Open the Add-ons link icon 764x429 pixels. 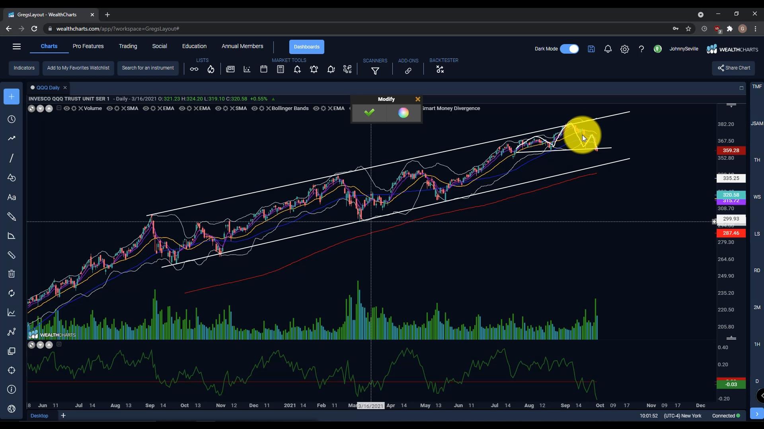408,71
